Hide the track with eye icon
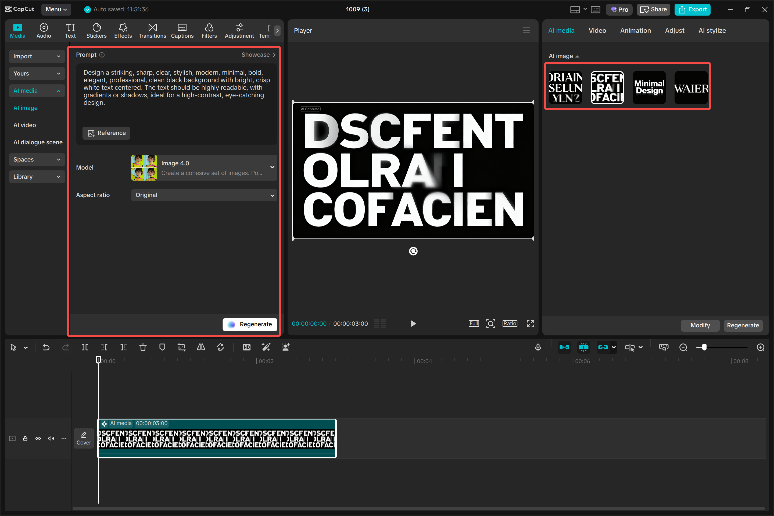774x516 pixels. click(38, 438)
